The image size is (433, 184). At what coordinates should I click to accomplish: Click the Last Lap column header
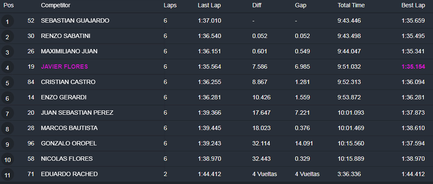tap(209, 5)
